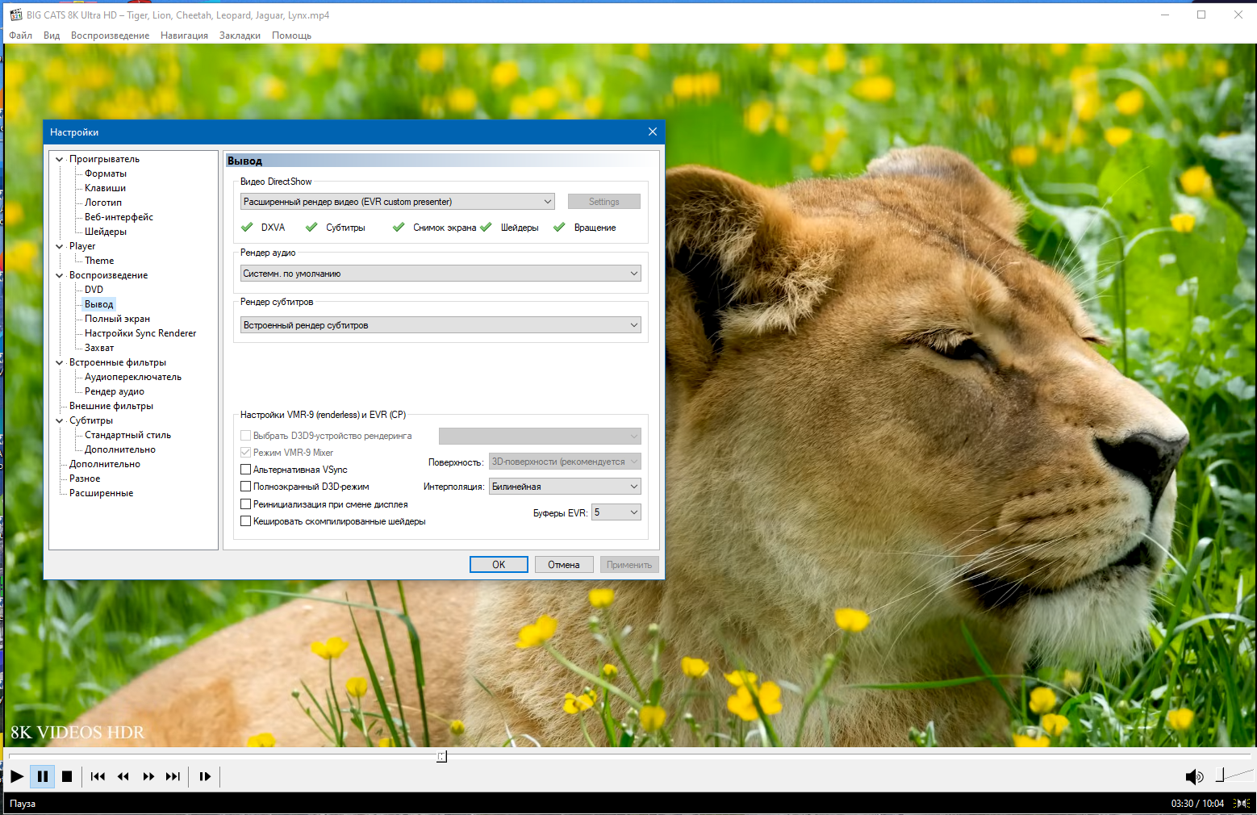Open the Видео DirectShow renderer dropdown

point(398,202)
